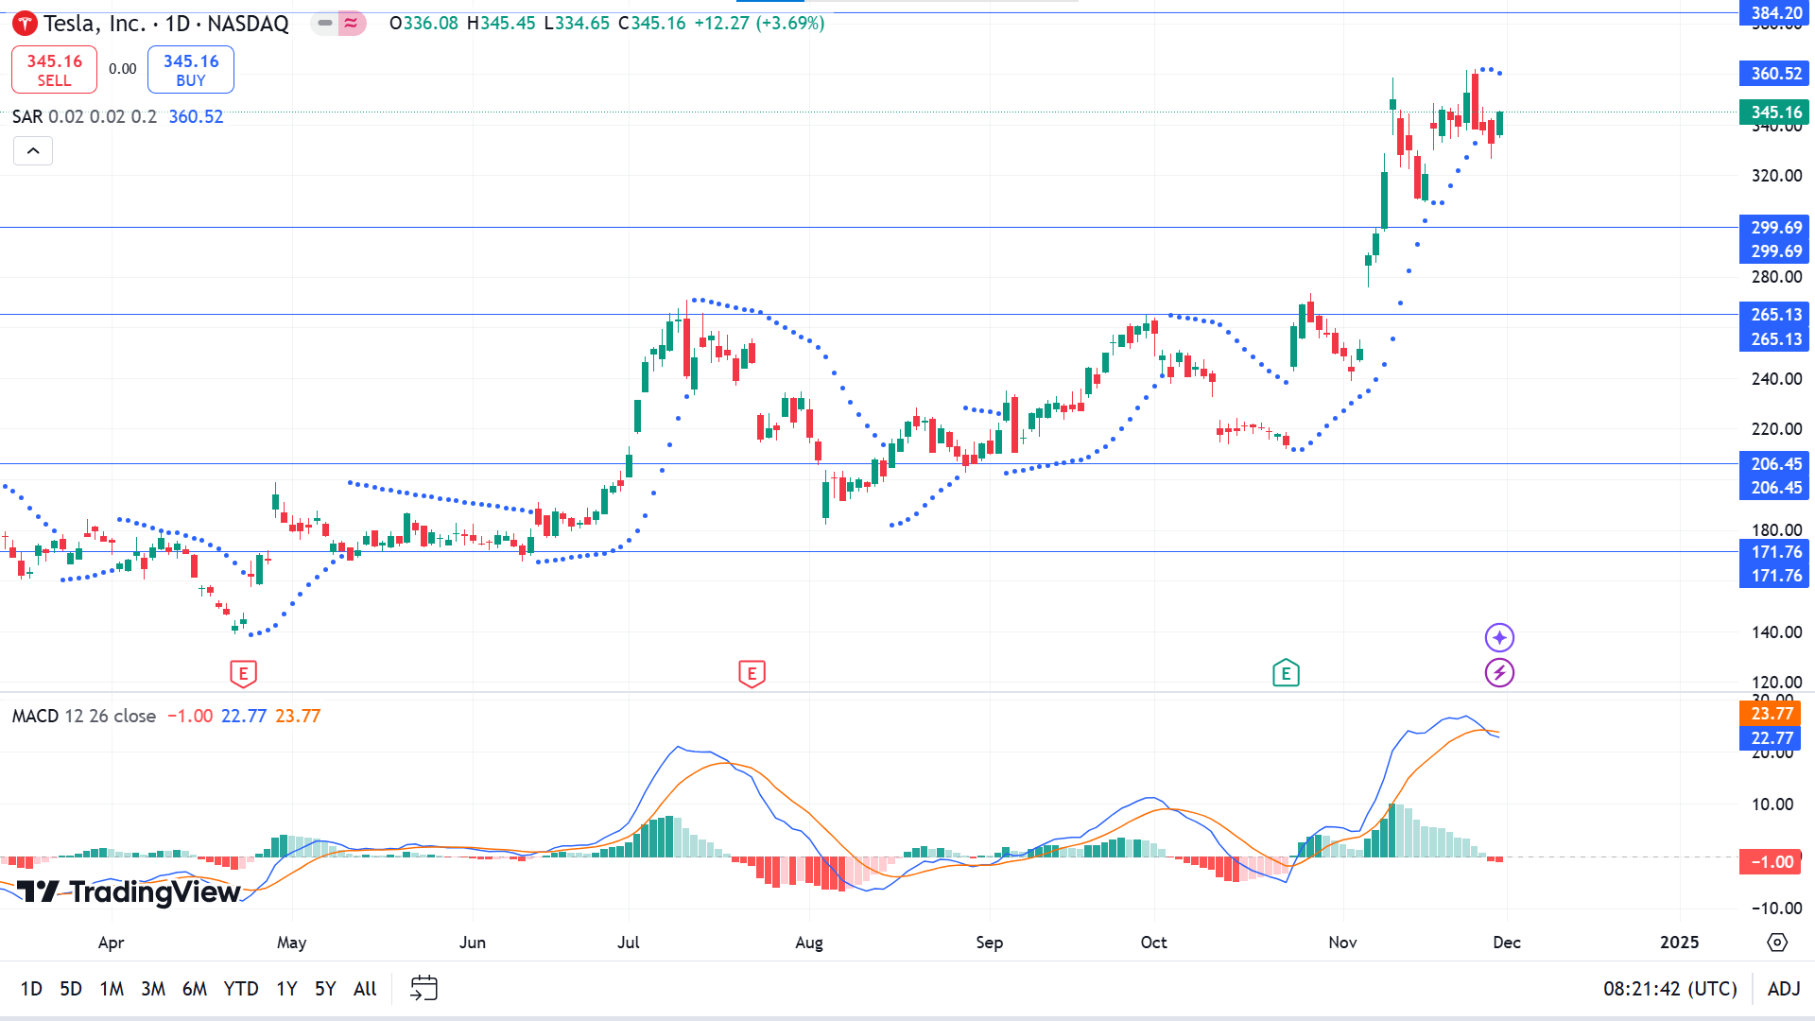Click the 360.52 SAR legend value
Image resolution: width=1815 pixels, height=1021 pixels.
click(196, 116)
